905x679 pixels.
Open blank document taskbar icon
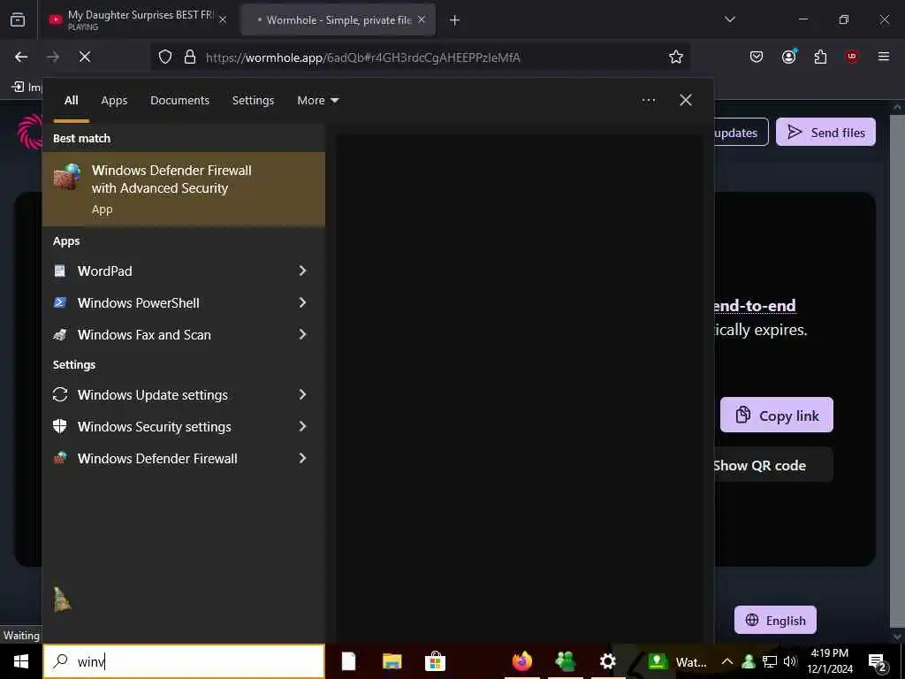pyautogui.click(x=348, y=661)
